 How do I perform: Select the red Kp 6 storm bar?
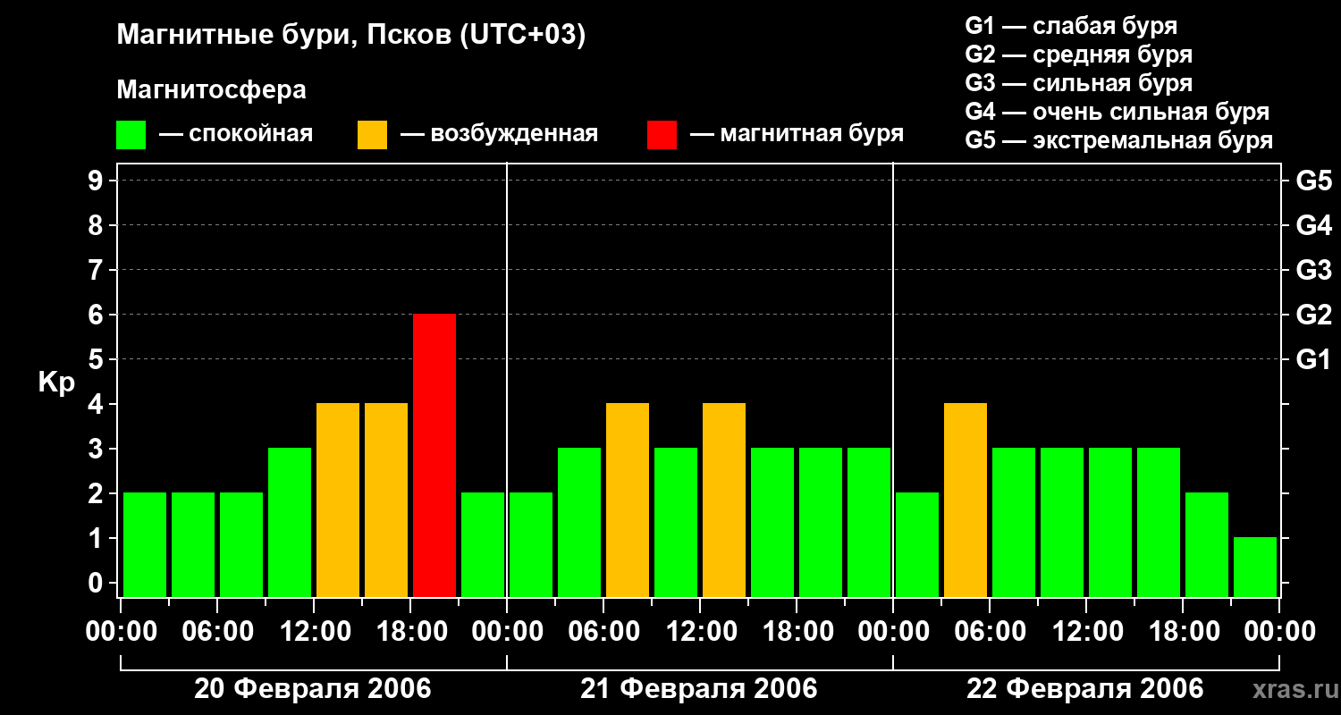coord(434,455)
